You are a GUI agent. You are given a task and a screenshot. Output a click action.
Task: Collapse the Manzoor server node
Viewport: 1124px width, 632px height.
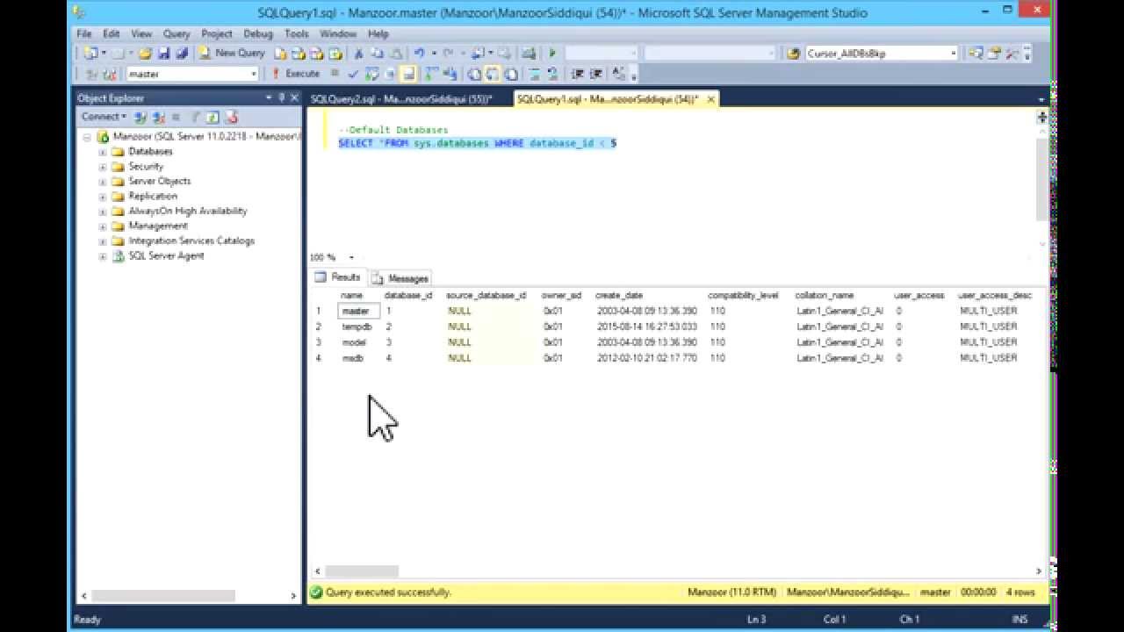click(87, 137)
